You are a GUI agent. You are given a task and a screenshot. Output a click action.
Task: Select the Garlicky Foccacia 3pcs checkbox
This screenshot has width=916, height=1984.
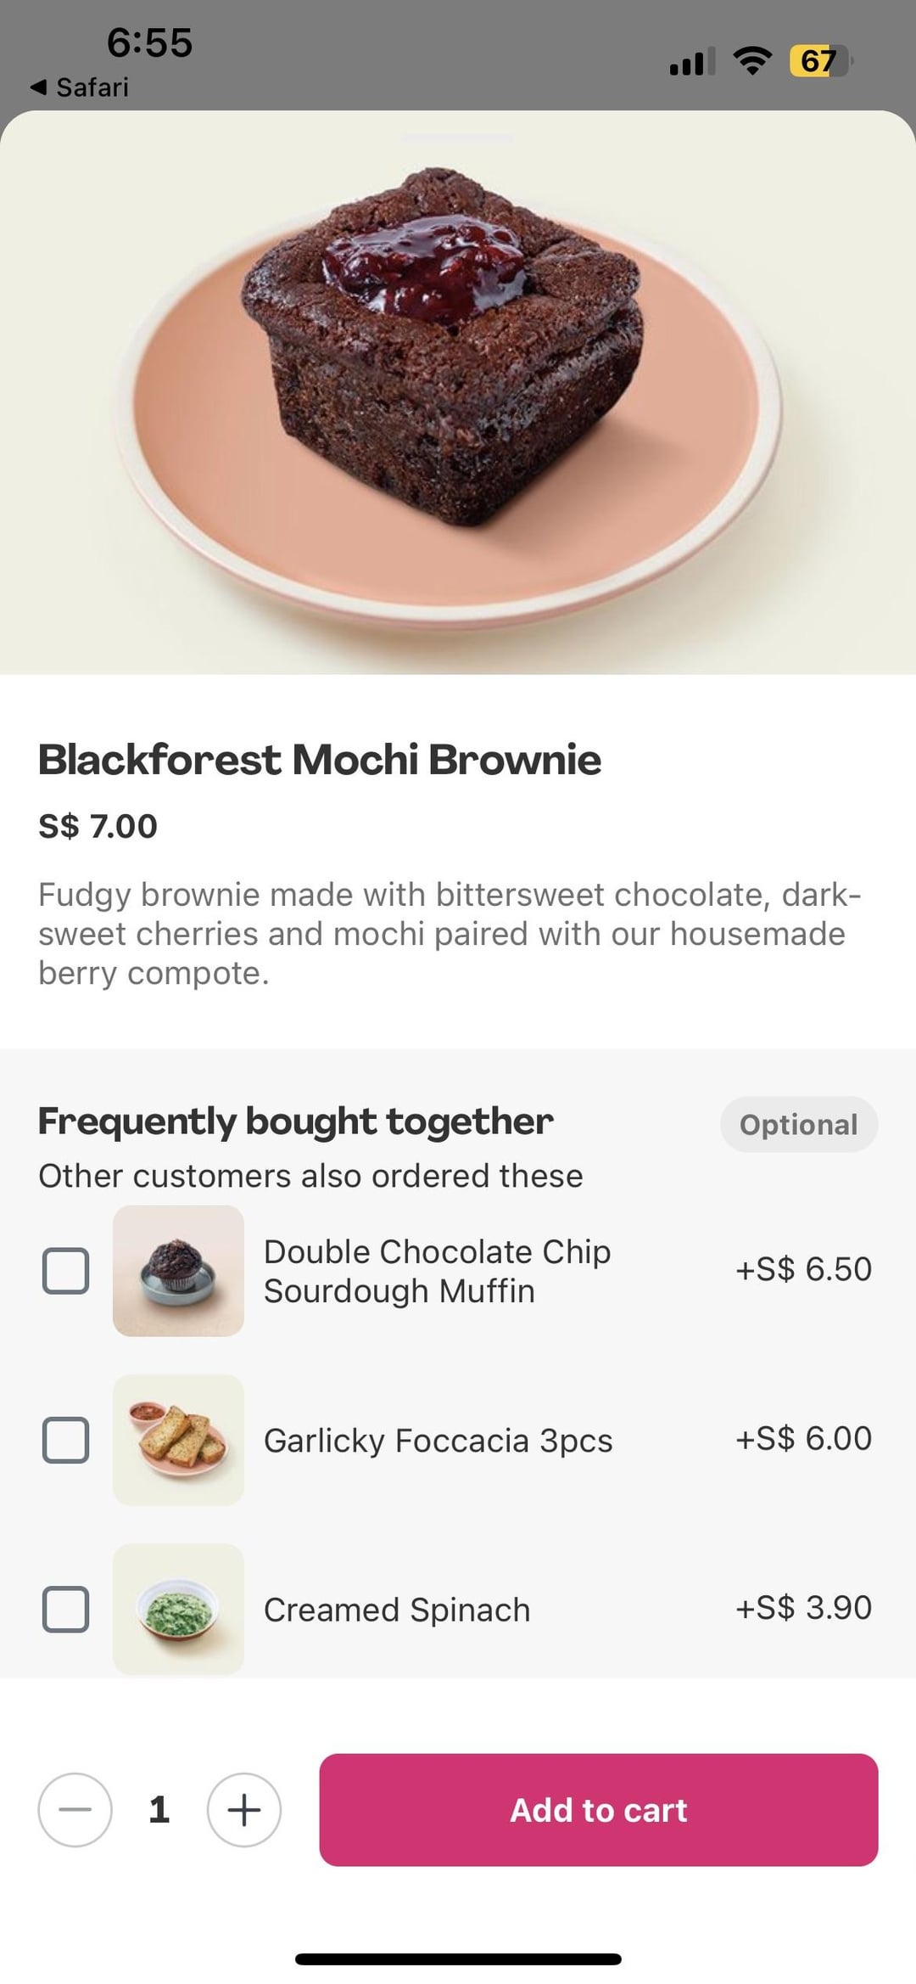tap(66, 1439)
